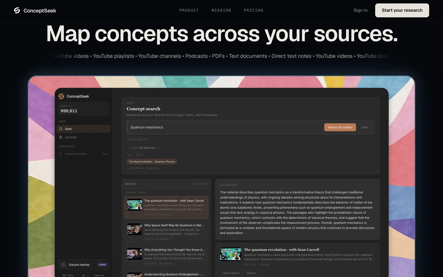443x277 pixels.
Task: Click the Sign in link
Action: tap(360, 10)
